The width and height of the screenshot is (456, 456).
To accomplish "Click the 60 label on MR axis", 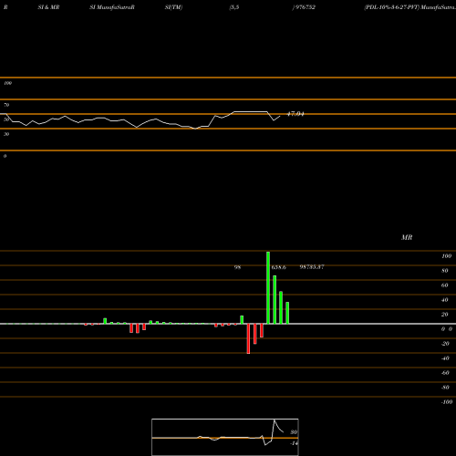I will point(445,285).
